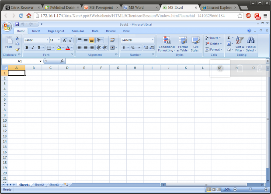This screenshot has height=194, width=271.
Task: Toggle Top Align vertical alignment
Action: tap(80, 40)
